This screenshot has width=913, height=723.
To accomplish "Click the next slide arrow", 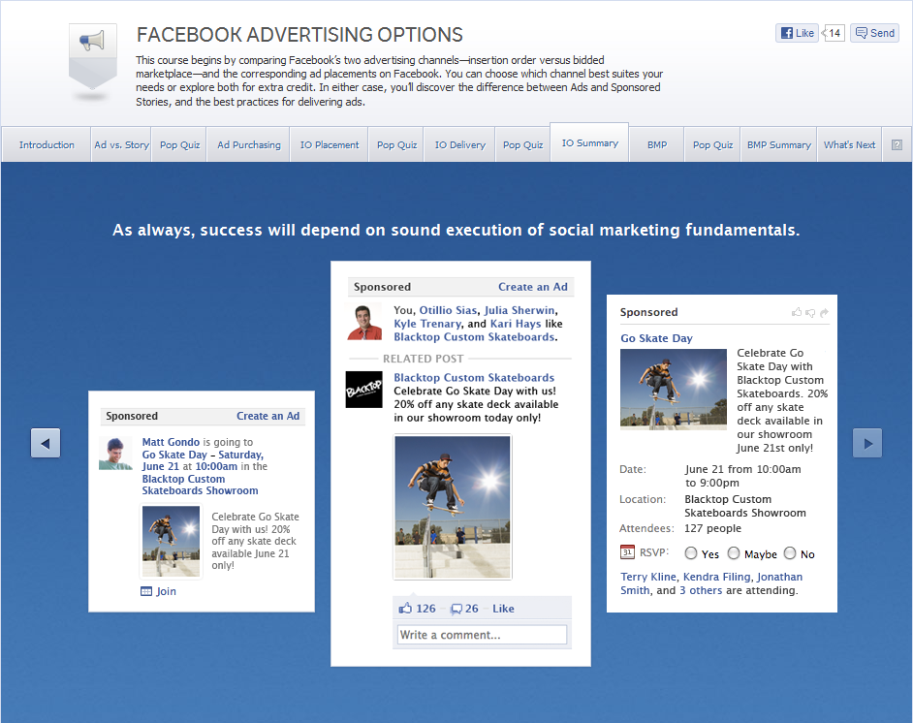I will pos(867,444).
